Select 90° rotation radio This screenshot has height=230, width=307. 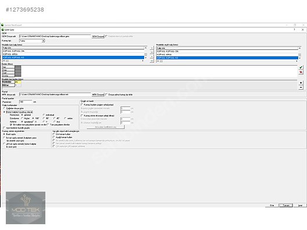pyautogui.click(x=44, y=118)
